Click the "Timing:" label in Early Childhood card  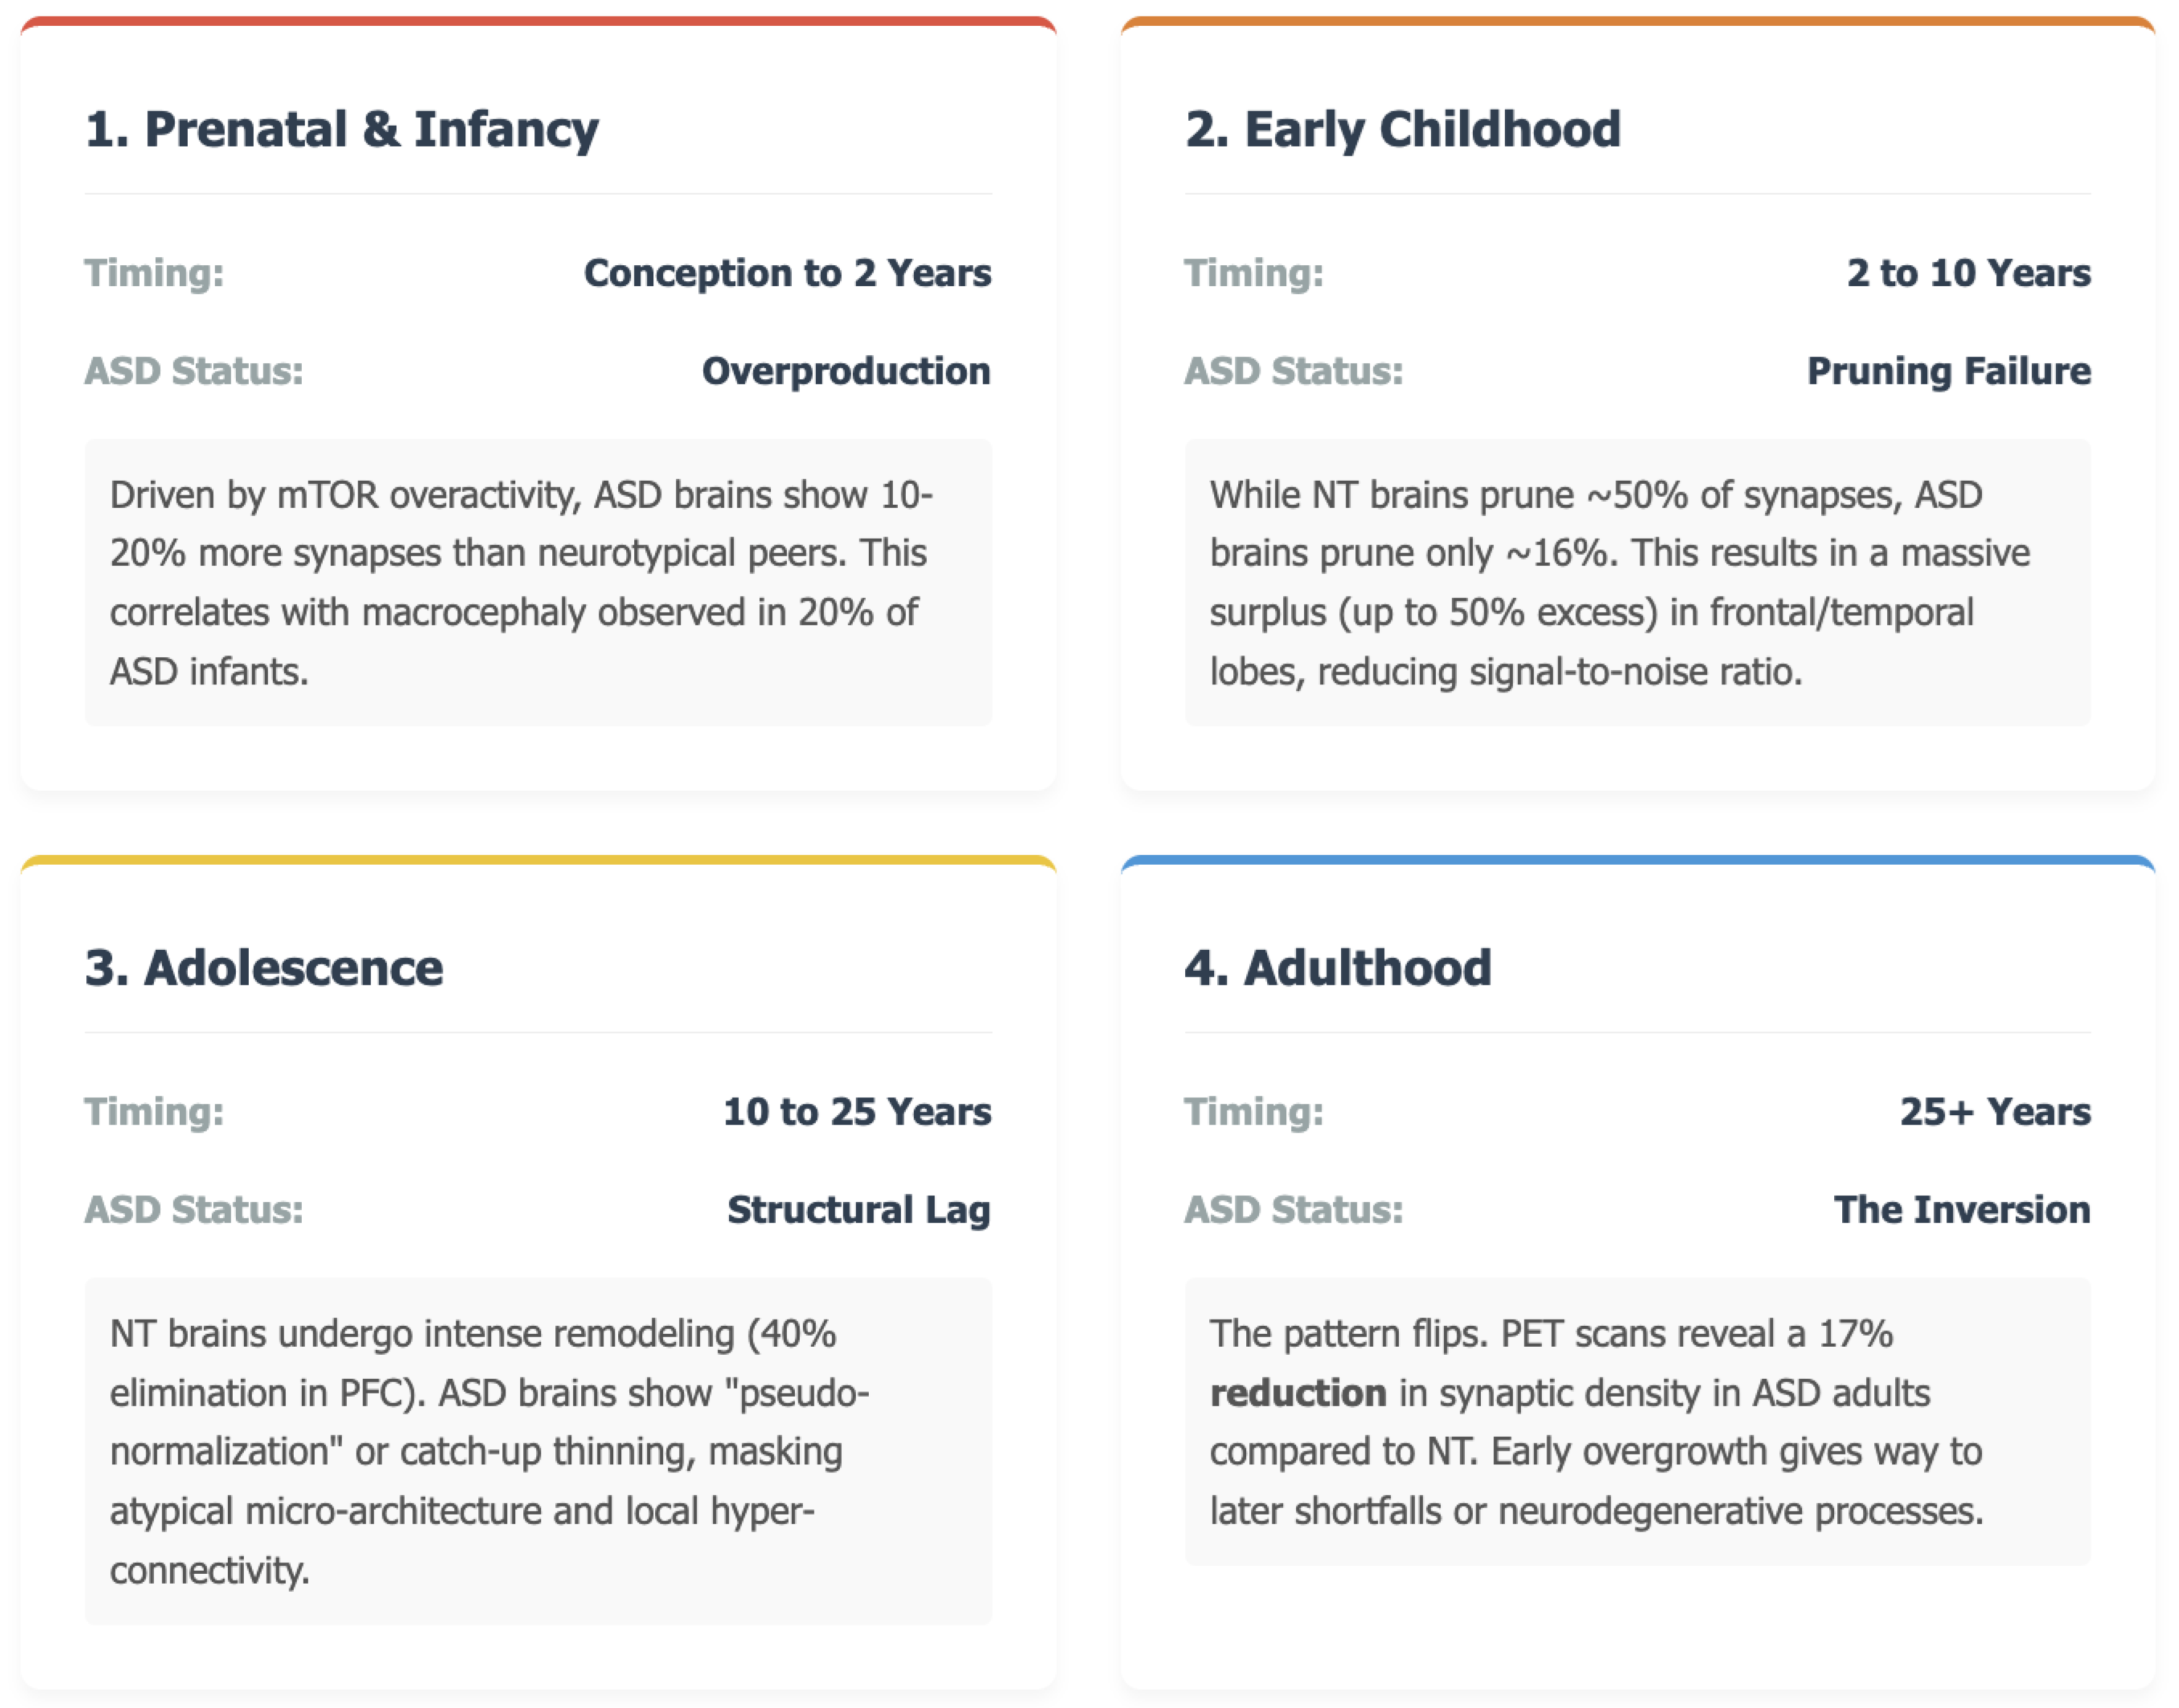[1252, 273]
